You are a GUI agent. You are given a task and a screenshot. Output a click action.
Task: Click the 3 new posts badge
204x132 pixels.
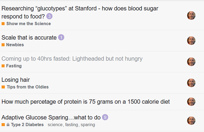click(49, 16)
